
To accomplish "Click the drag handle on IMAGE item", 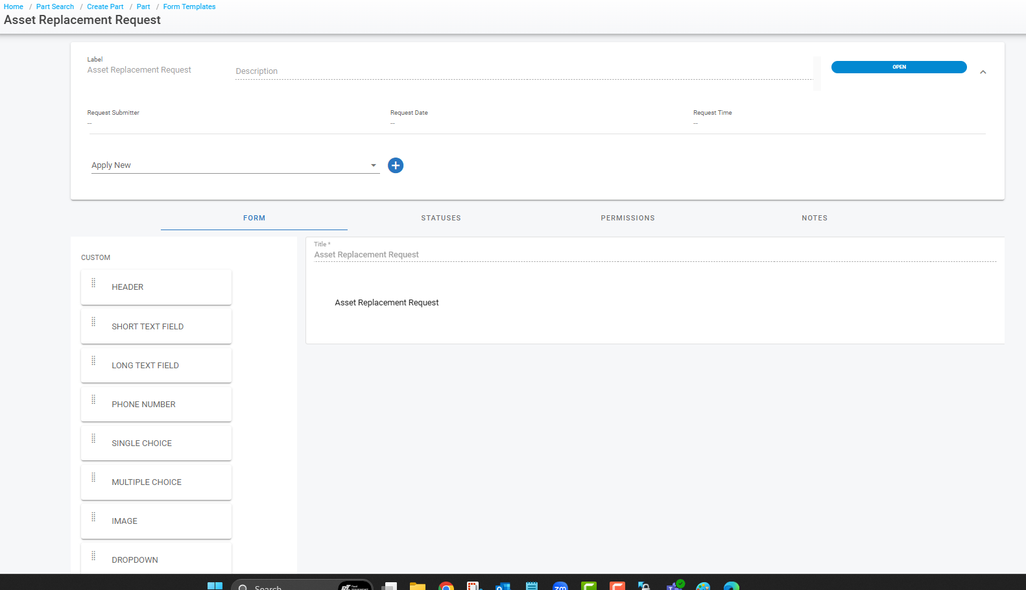I will coord(93,517).
